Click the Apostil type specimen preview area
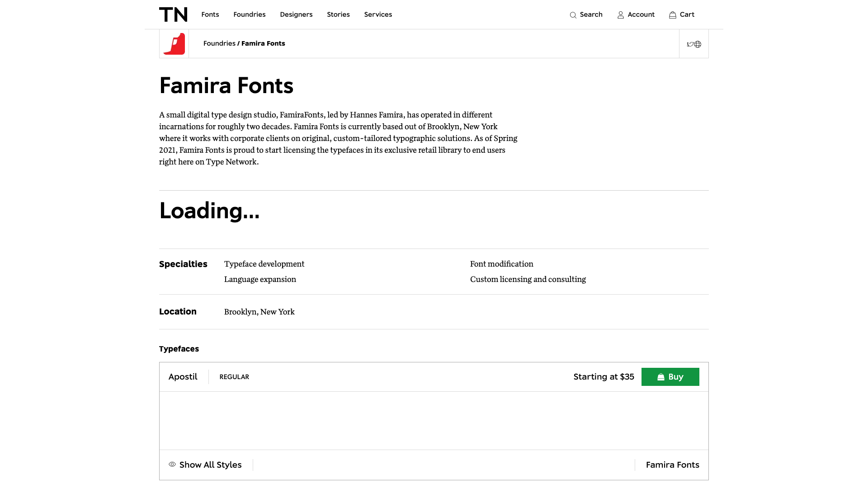The image size is (868, 488). tap(434, 421)
